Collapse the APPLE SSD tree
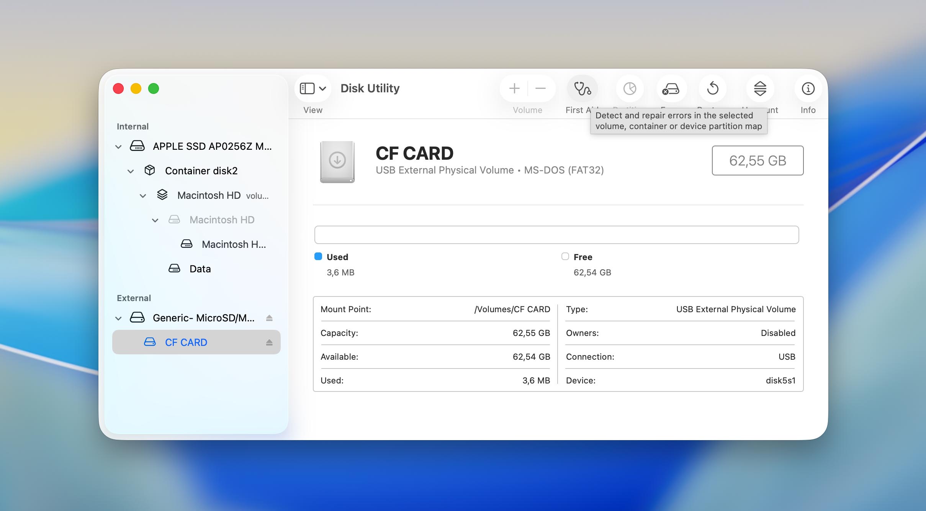Screen dimensions: 926x511 coord(118,147)
